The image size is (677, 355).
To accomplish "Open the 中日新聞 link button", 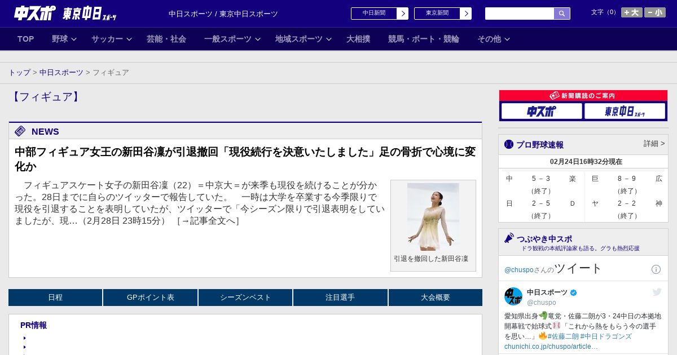I will pos(374,14).
